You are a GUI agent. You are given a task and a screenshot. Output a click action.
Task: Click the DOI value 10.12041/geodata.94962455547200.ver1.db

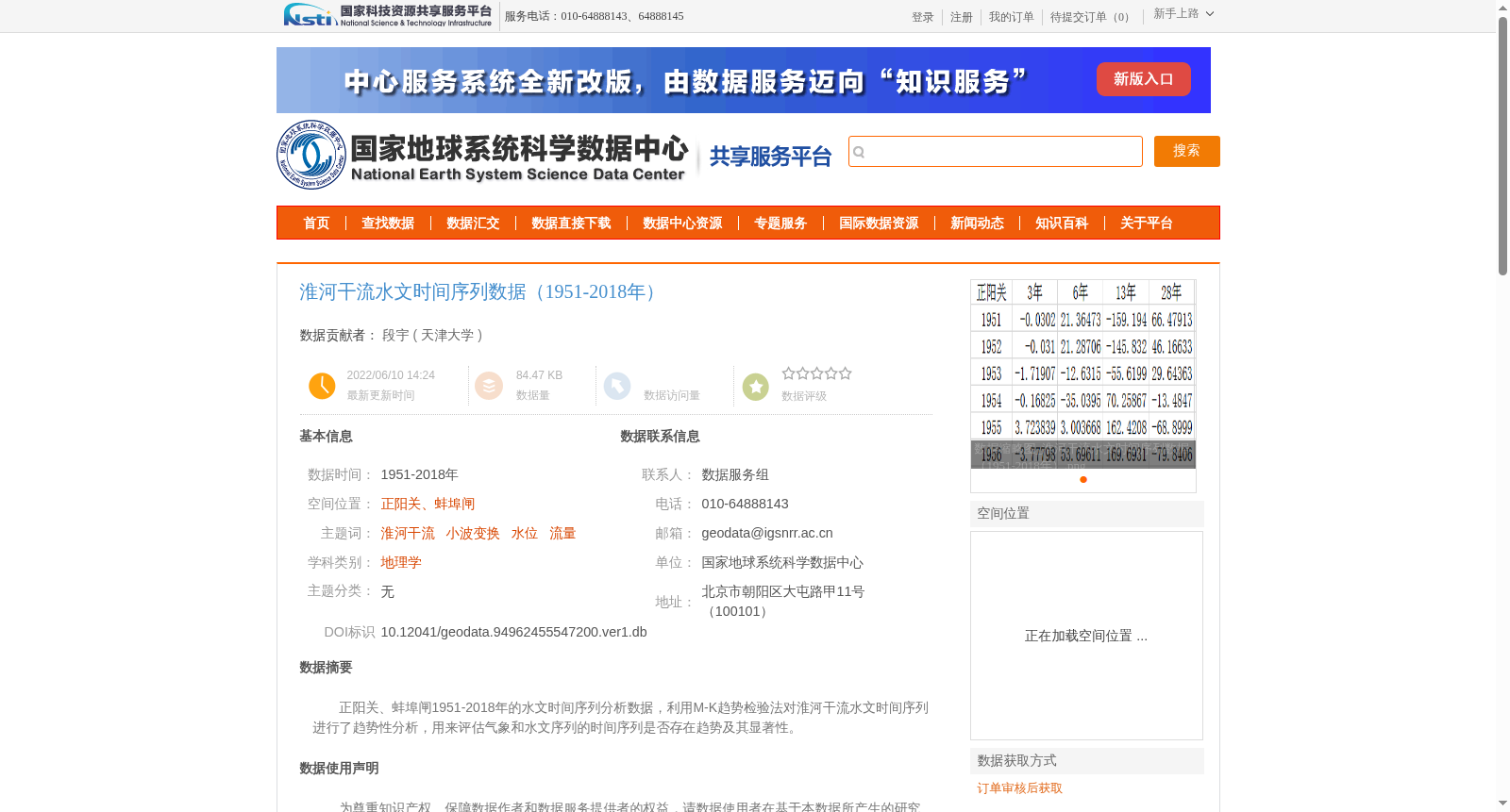pos(513,633)
